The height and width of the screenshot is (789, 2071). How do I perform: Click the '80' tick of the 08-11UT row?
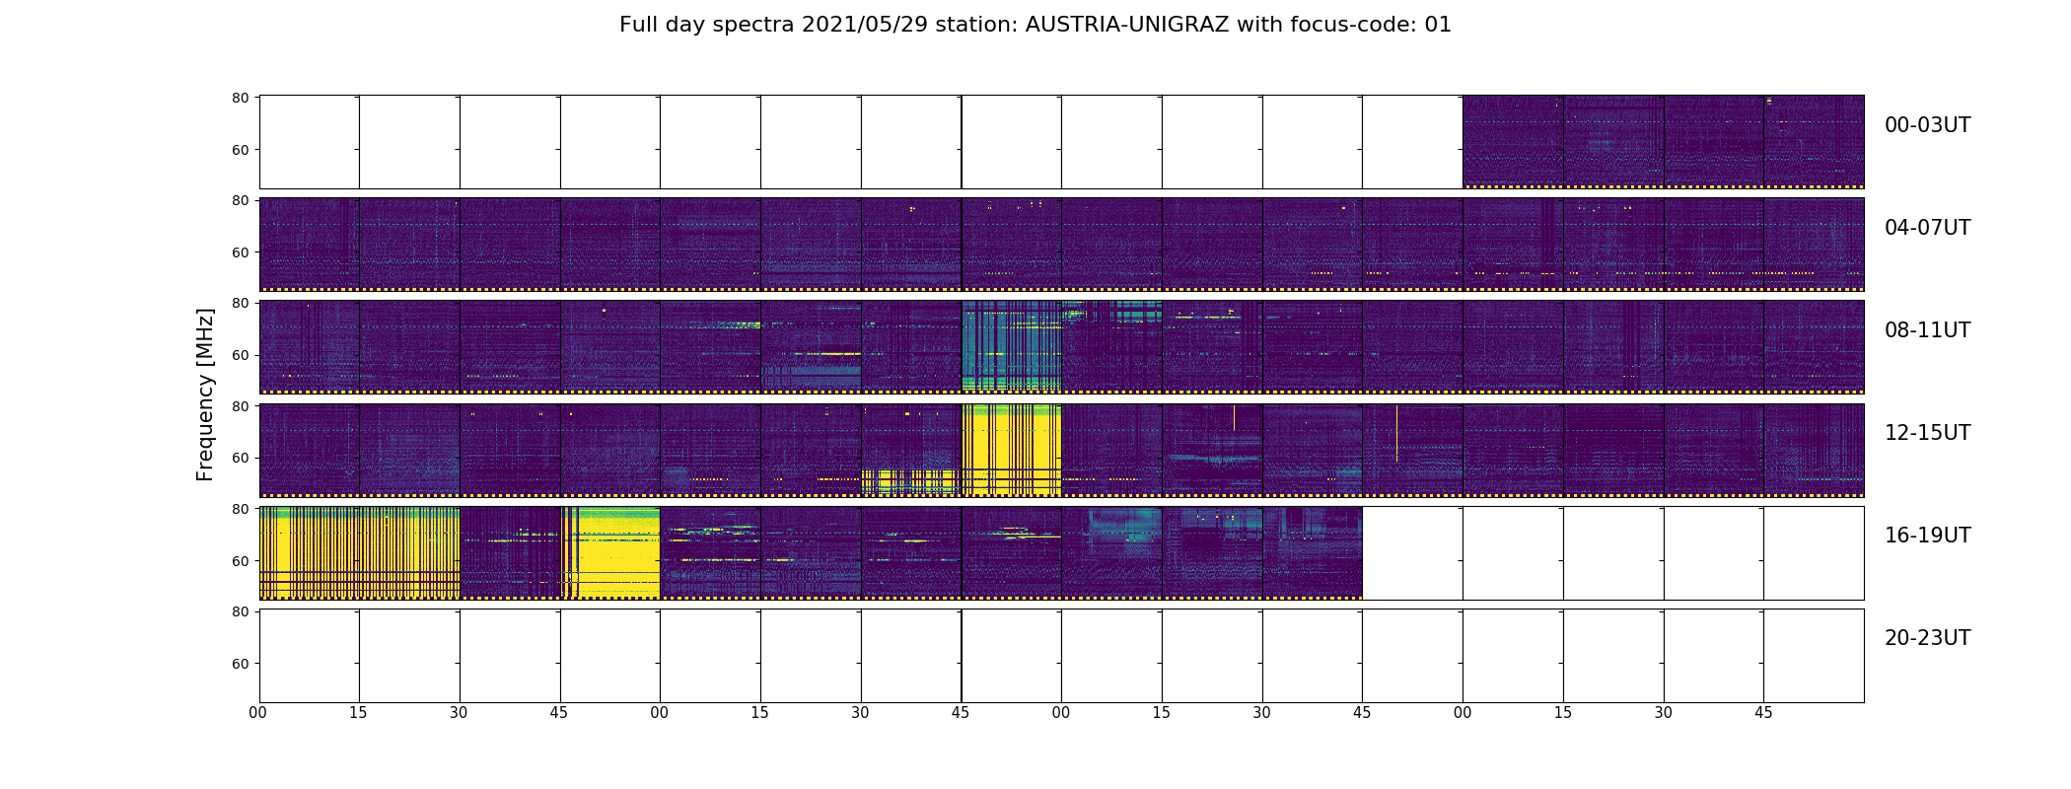tap(240, 303)
